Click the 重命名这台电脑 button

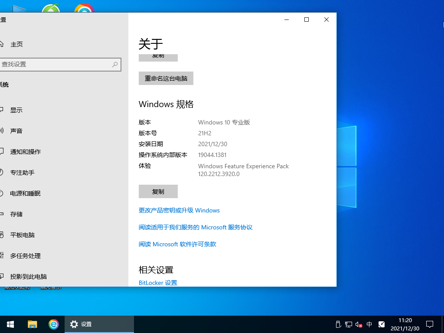coord(166,78)
